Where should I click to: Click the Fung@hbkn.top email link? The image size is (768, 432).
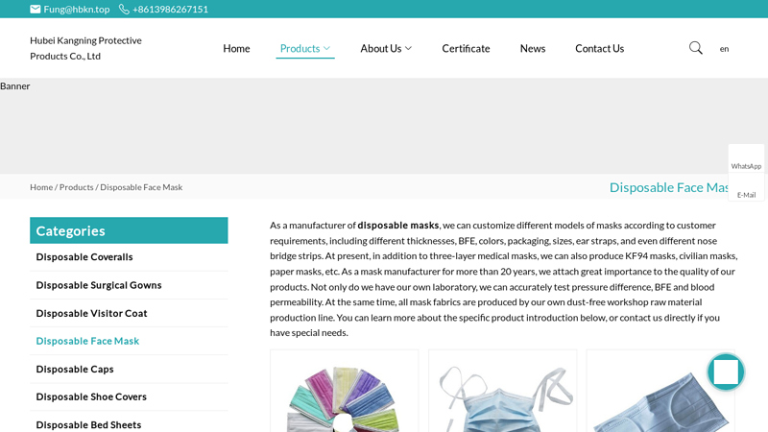[77, 9]
